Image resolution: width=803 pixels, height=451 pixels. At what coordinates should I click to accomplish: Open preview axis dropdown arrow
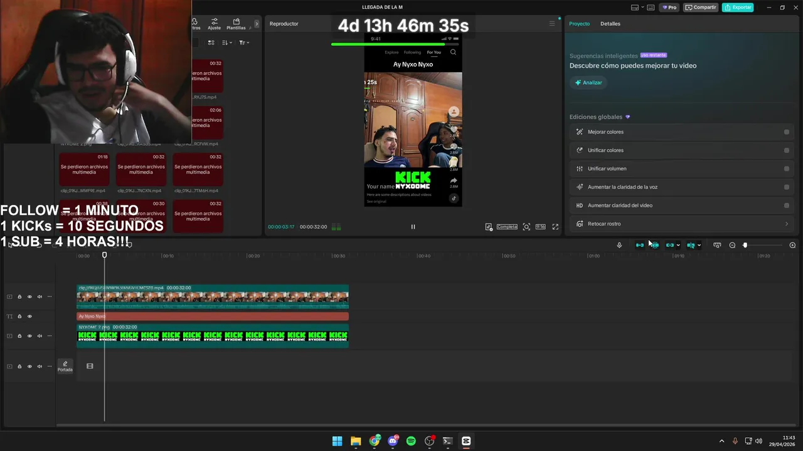click(x=699, y=245)
